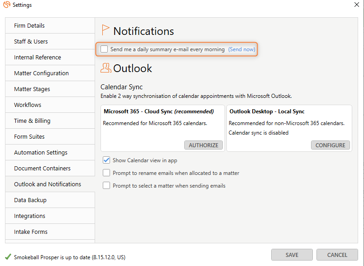The height and width of the screenshot is (266, 364).
Task: Enable the daily summary e-mail checkbox
Action: 104,49
